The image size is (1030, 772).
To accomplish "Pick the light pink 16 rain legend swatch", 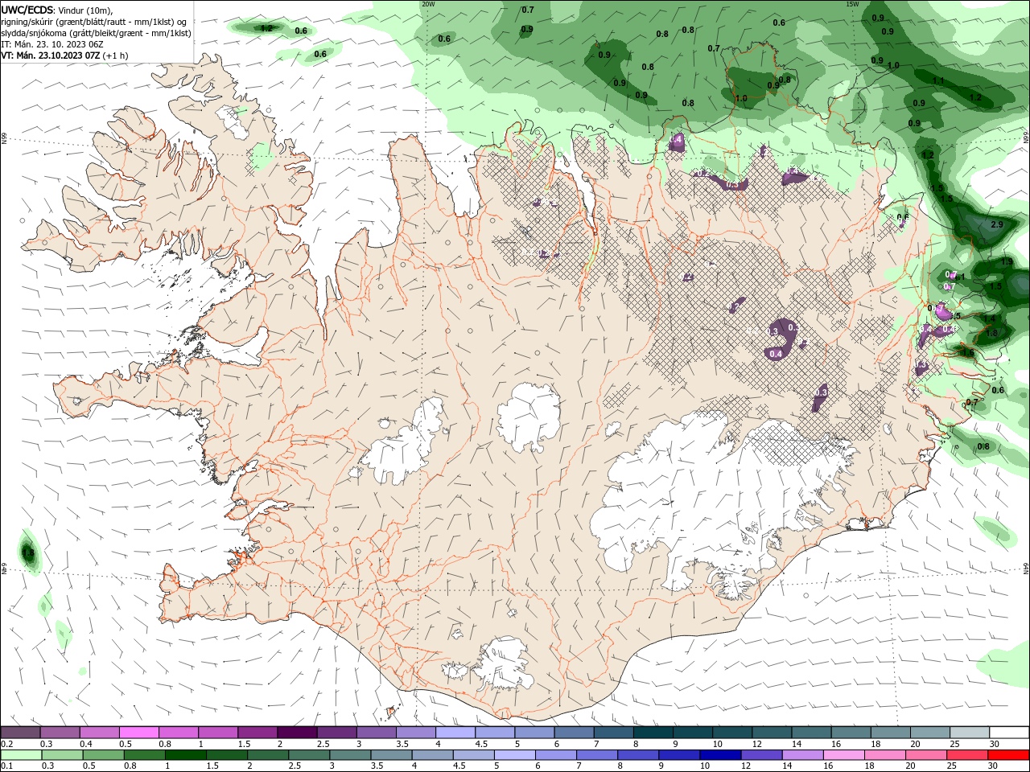I will pyautogui.click(x=844, y=755).
